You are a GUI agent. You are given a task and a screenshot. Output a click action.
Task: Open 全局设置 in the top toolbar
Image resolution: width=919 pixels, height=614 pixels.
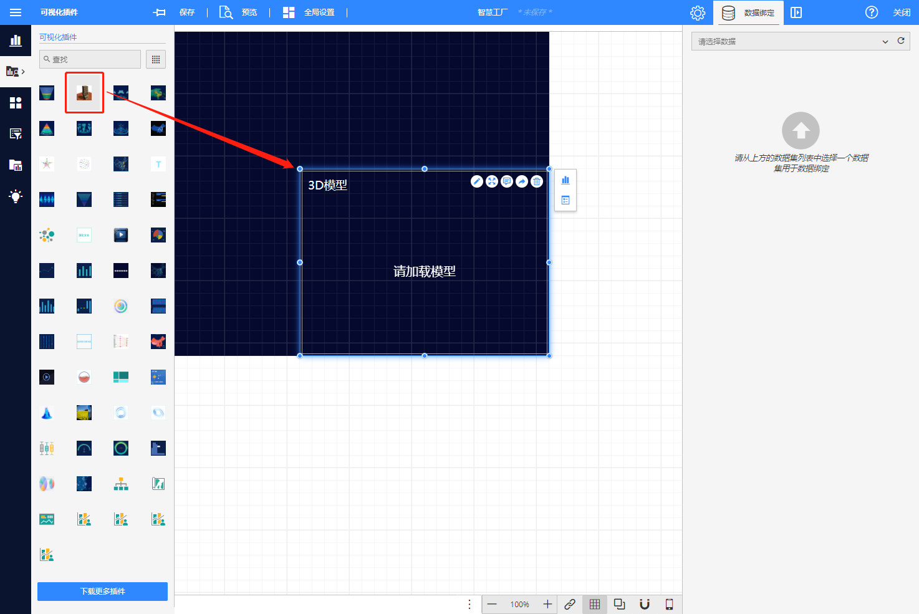click(309, 12)
